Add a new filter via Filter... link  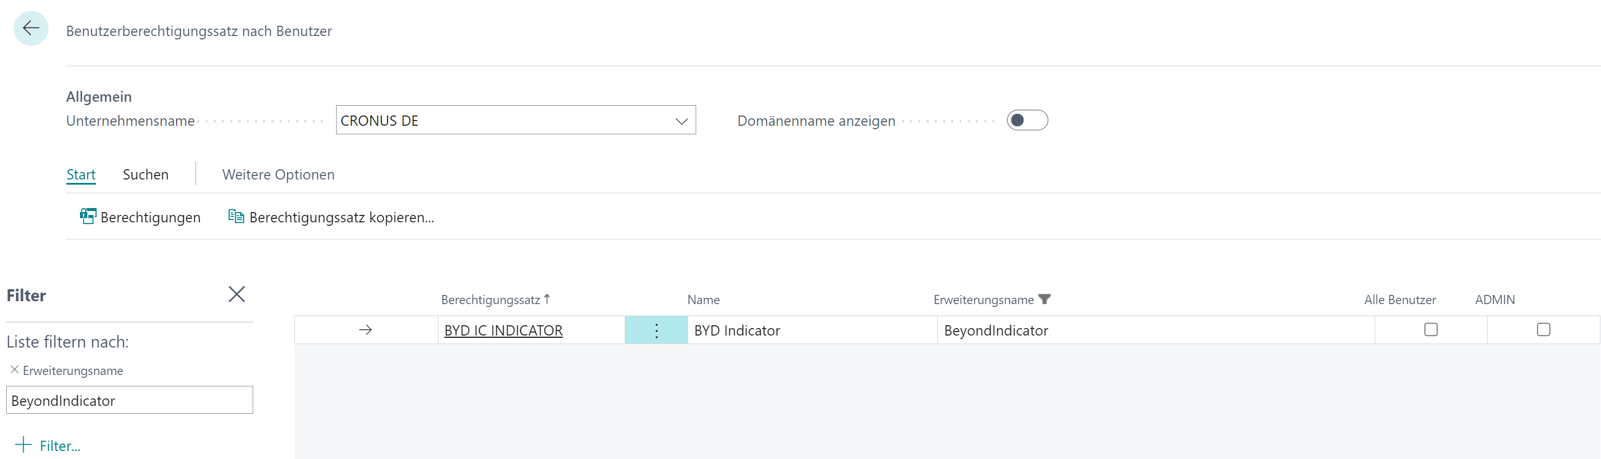(47, 445)
